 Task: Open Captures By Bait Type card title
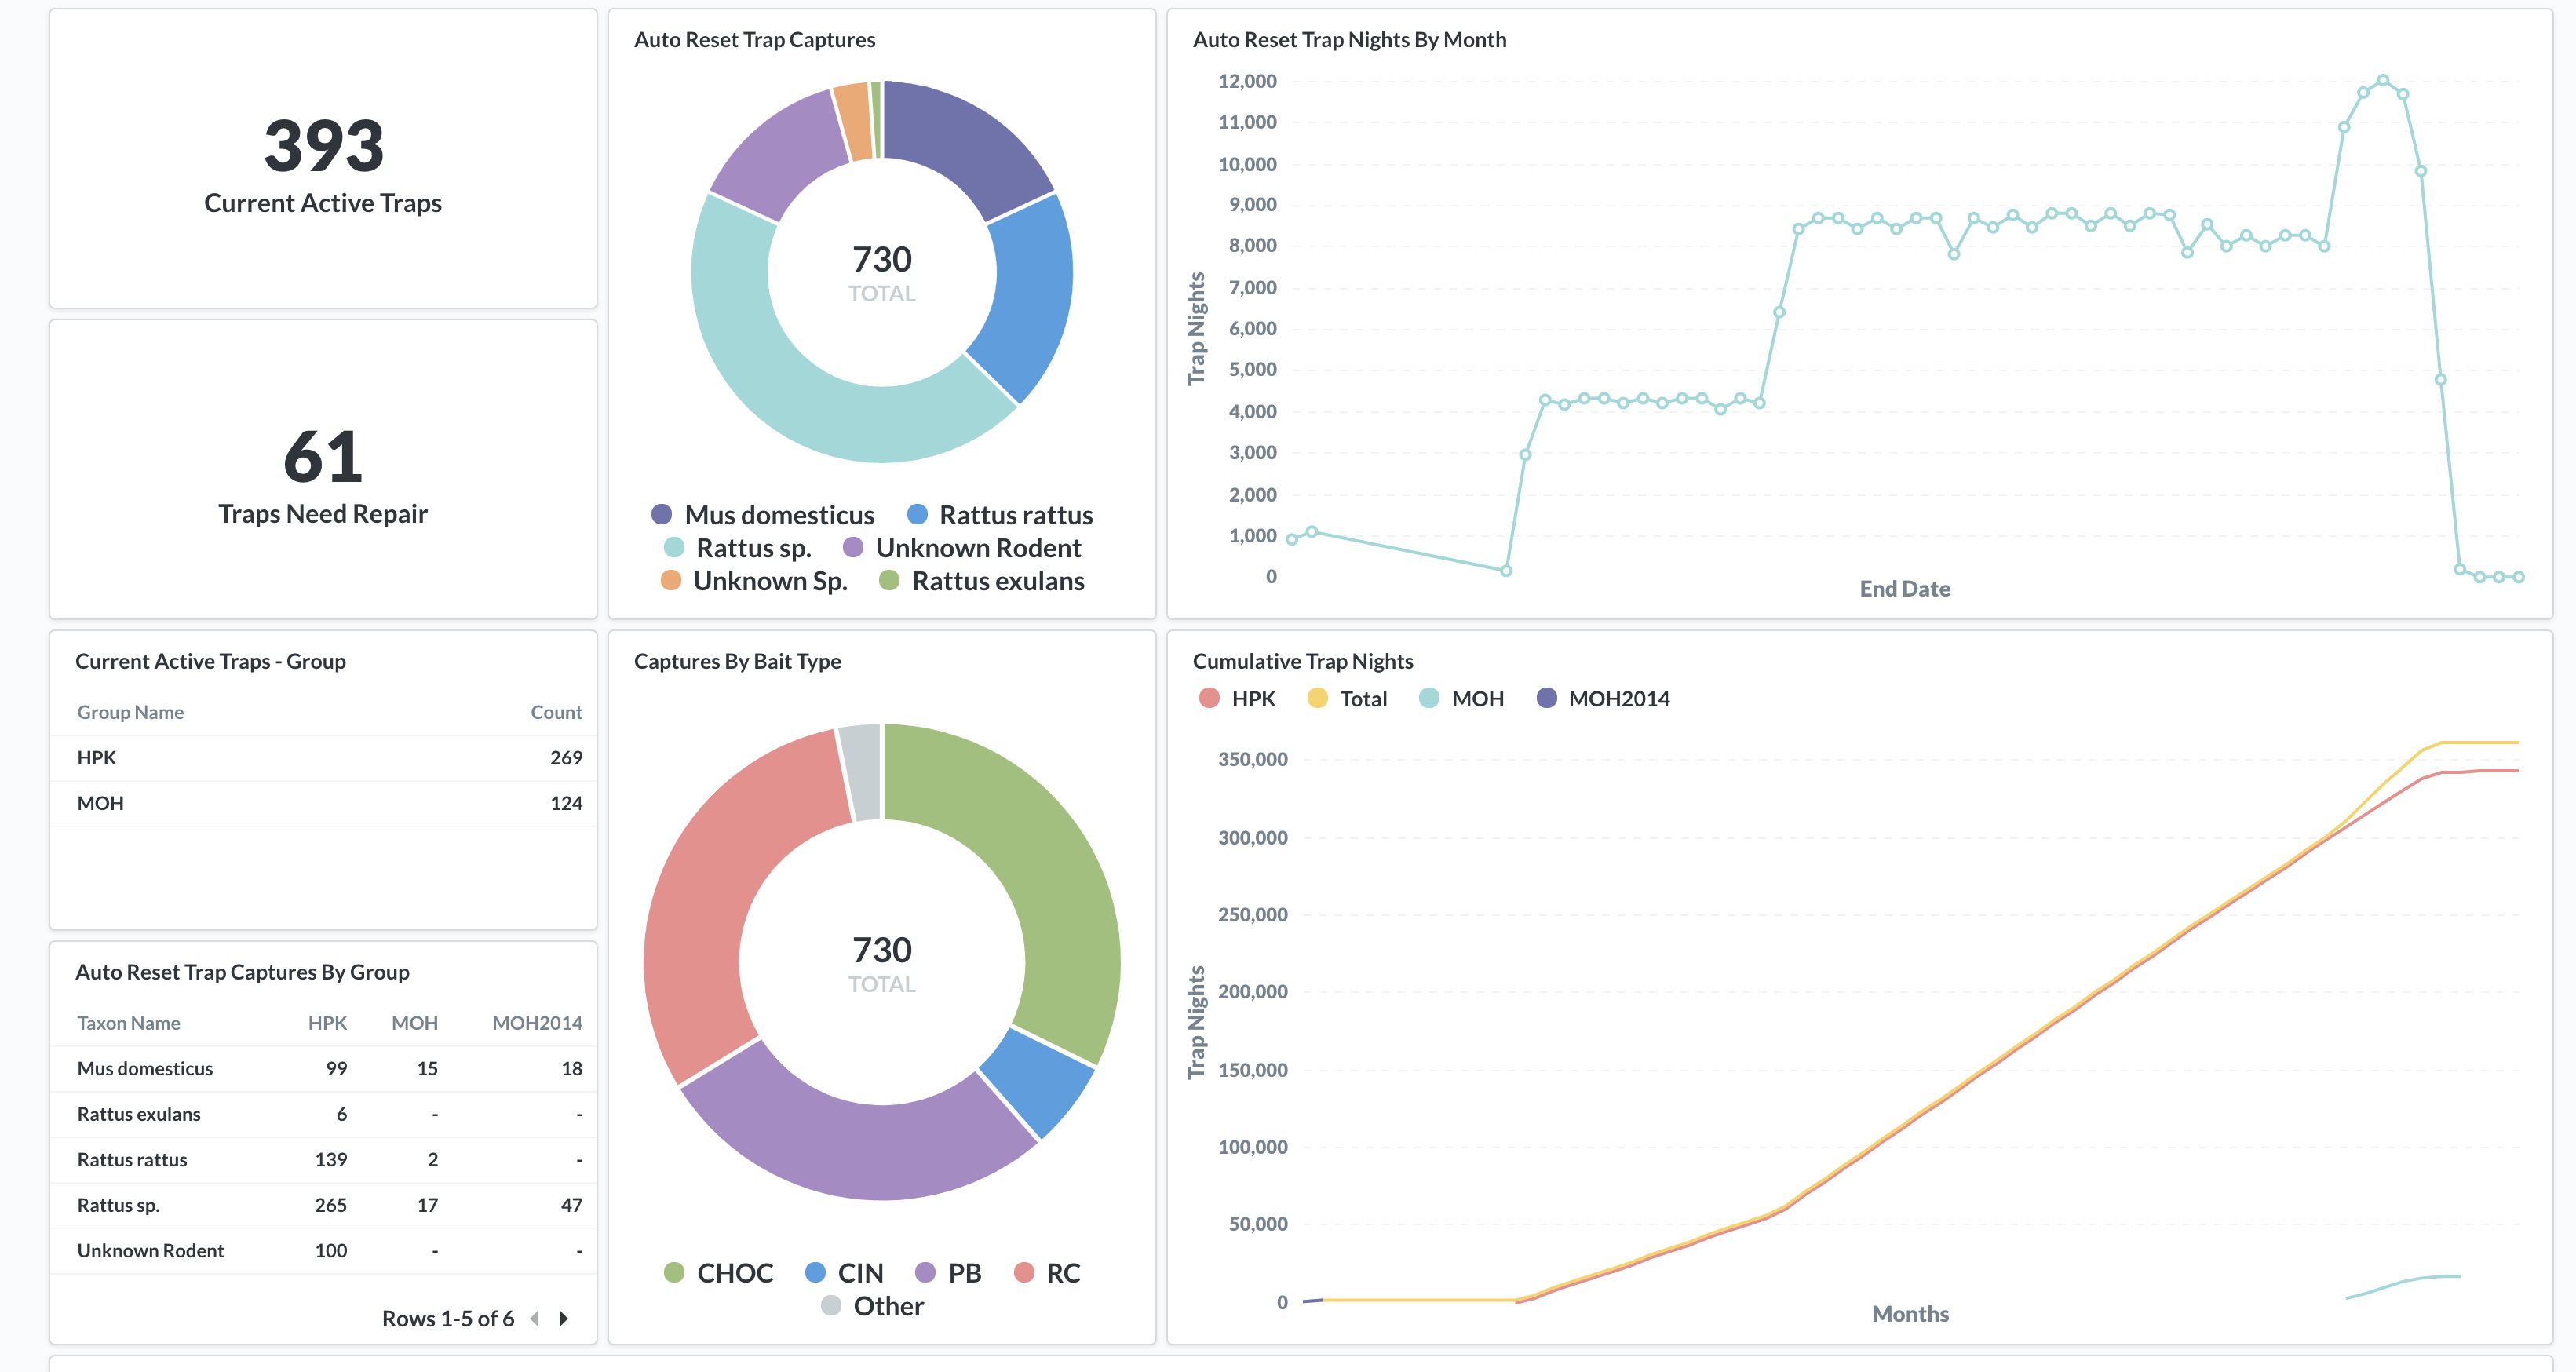coord(737,662)
